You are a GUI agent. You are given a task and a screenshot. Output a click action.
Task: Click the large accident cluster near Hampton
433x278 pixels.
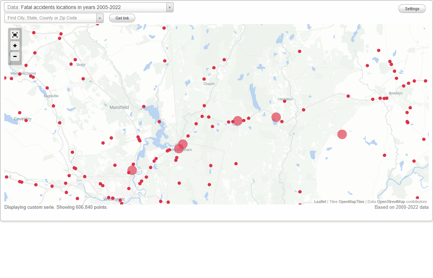(276, 117)
